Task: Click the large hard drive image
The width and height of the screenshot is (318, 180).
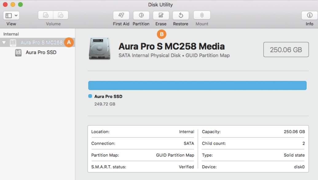Action: click(100, 48)
